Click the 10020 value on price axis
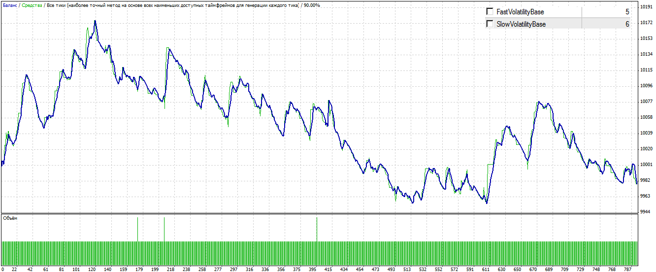The width and height of the screenshot is (656, 272). [x=646, y=149]
